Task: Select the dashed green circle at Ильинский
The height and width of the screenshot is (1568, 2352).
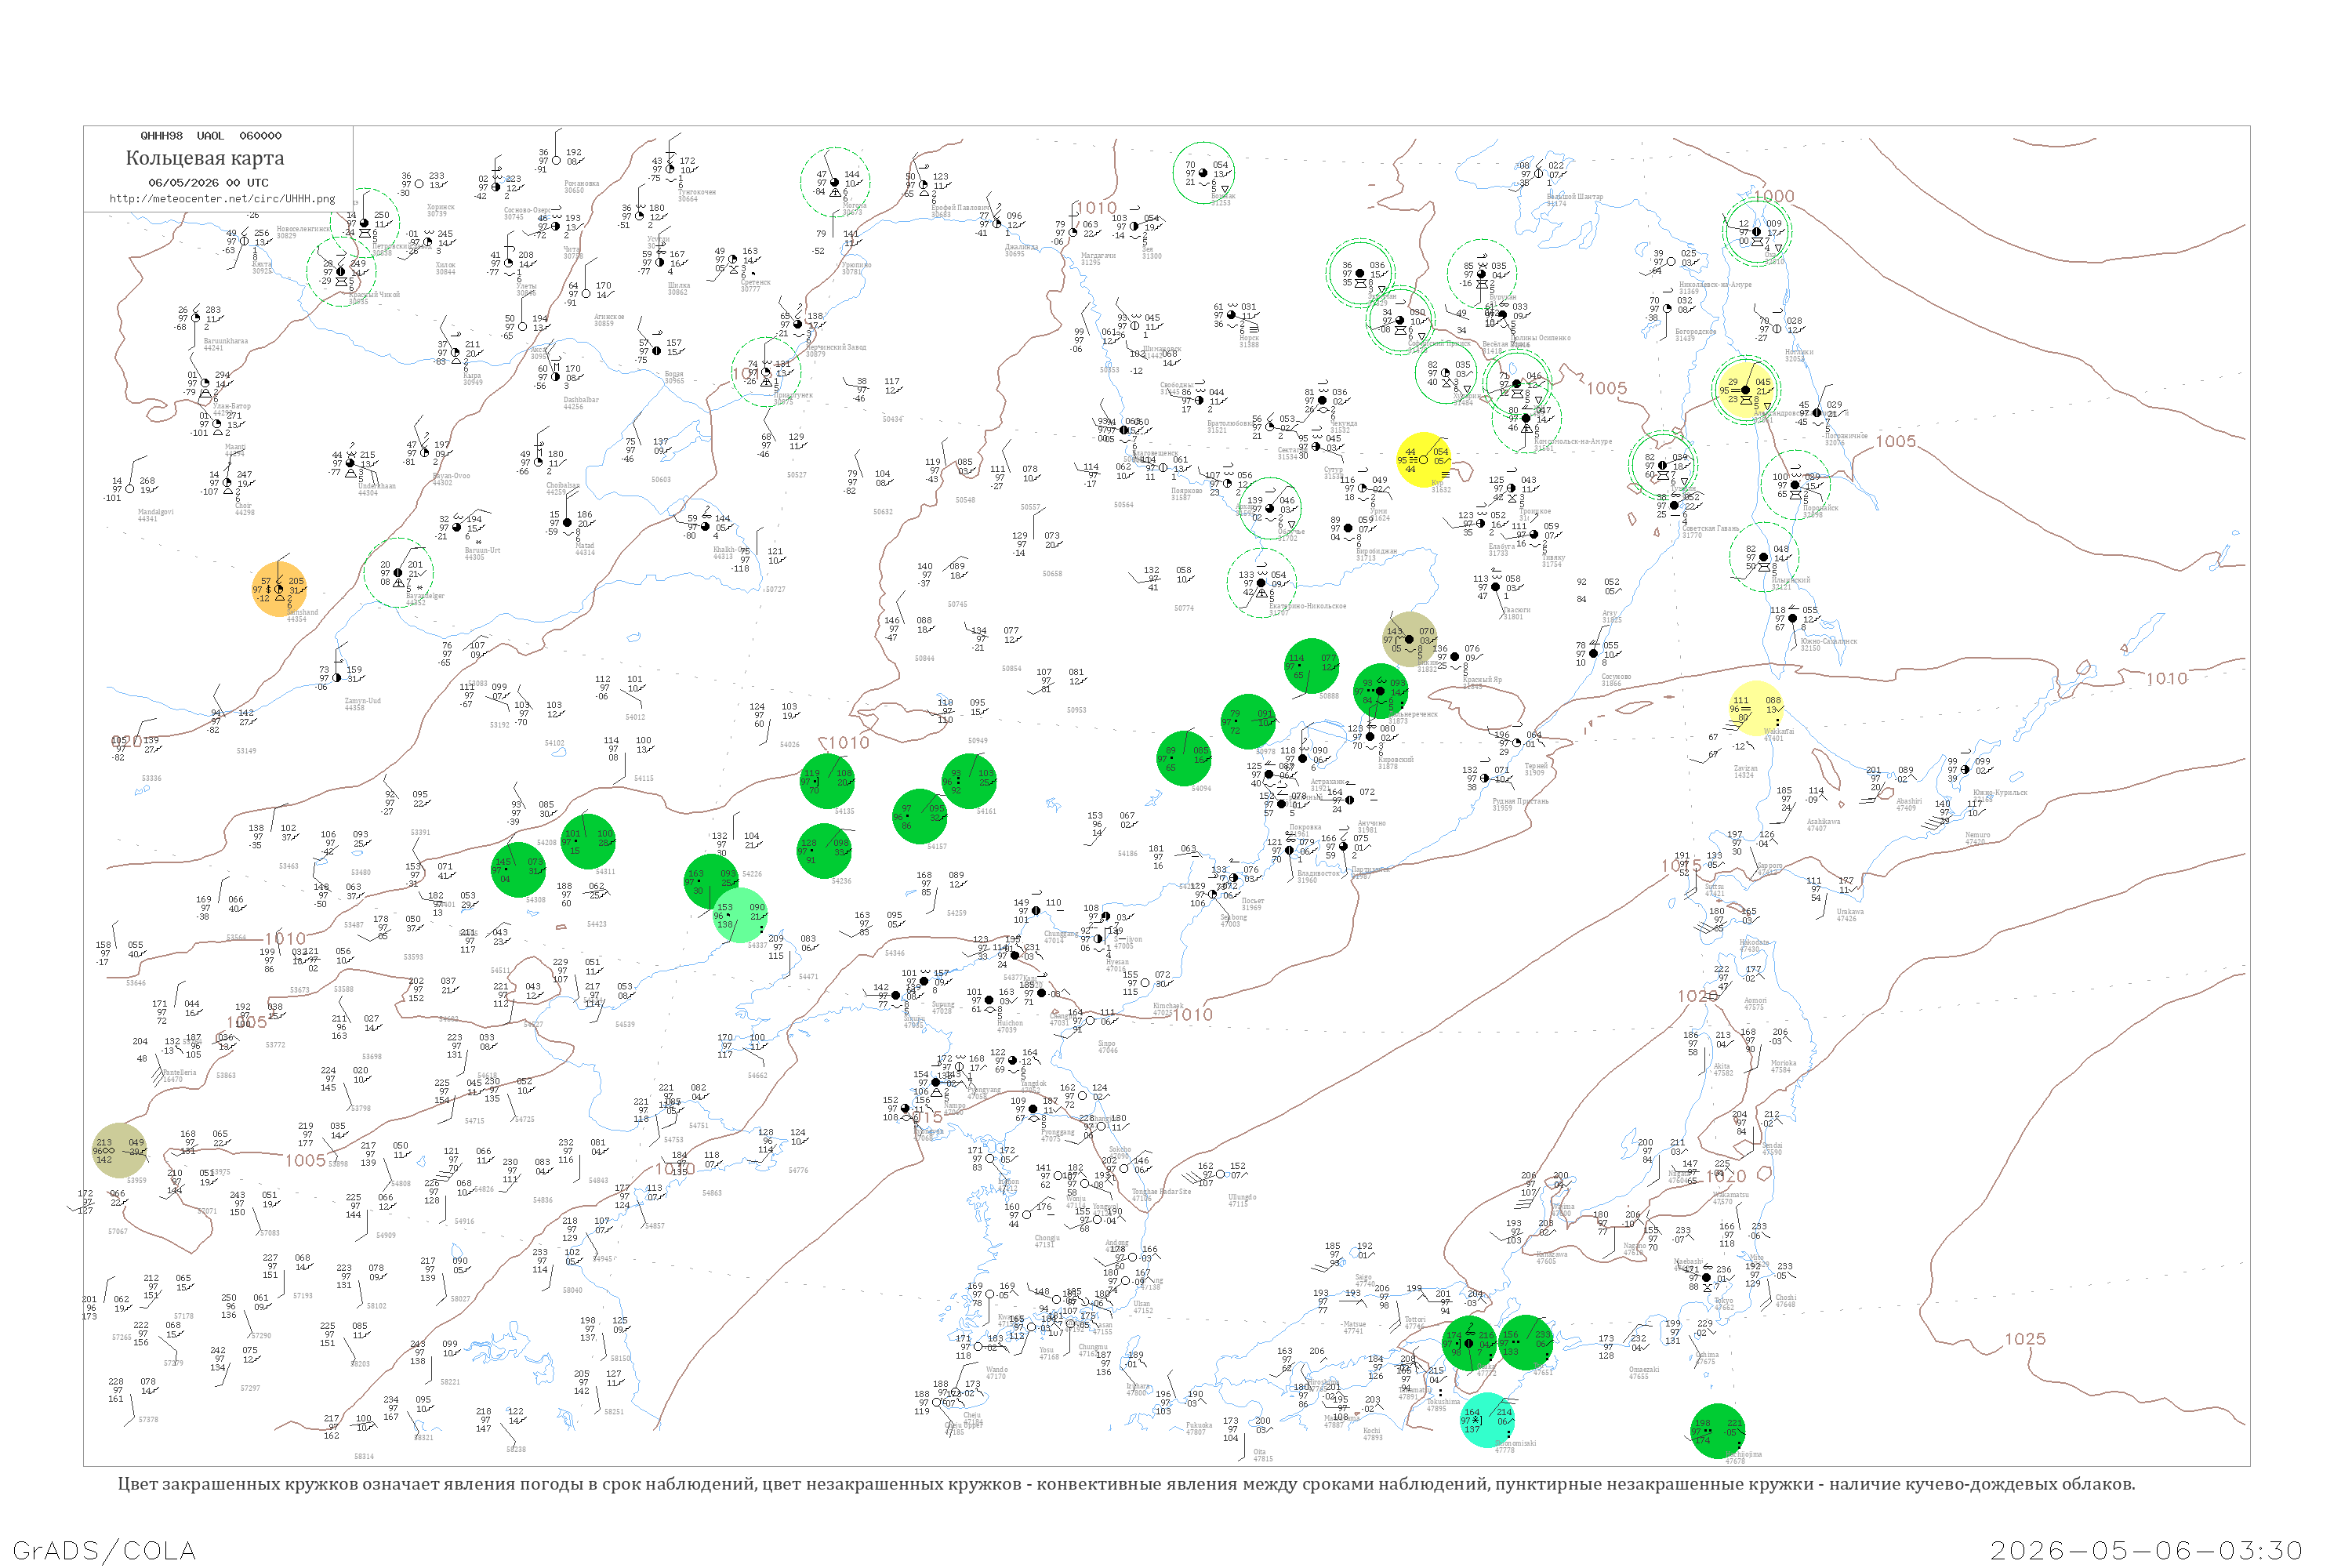Action: [1764, 557]
